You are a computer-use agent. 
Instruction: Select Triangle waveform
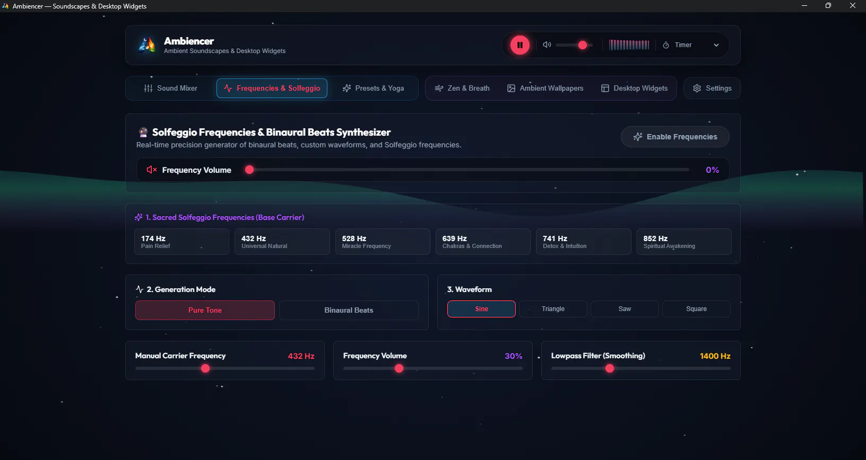pyautogui.click(x=553, y=309)
